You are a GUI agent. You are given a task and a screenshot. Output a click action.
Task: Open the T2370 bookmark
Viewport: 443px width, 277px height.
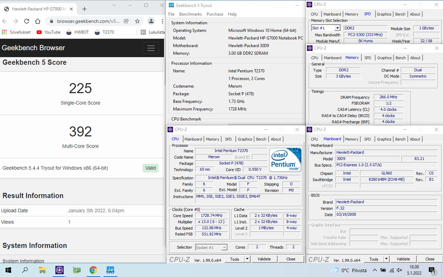tap(105, 32)
